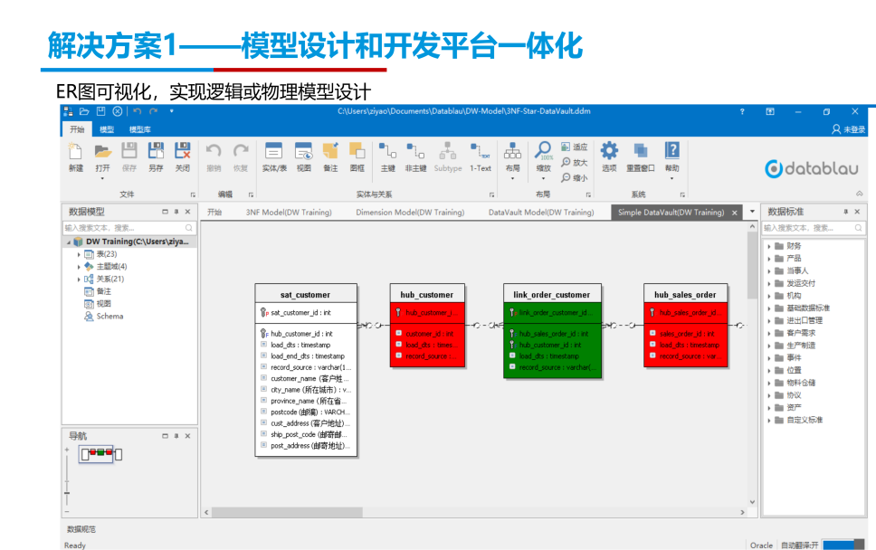
Task: Toggle the 自动翻译 switch in status bar
Action: (x=844, y=545)
